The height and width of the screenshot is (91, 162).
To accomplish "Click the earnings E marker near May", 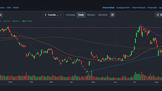I will point(87,78).
